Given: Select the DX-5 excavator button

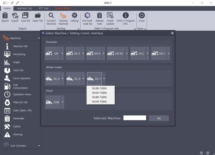Looking at the screenshot, I should click(x=94, y=54).
